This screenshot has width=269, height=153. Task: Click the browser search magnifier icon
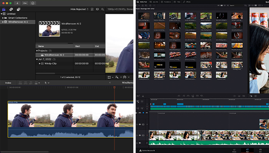pos(103,9)
